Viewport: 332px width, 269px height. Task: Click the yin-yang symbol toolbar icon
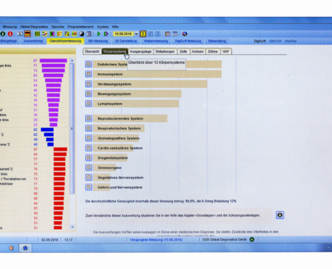82,34
